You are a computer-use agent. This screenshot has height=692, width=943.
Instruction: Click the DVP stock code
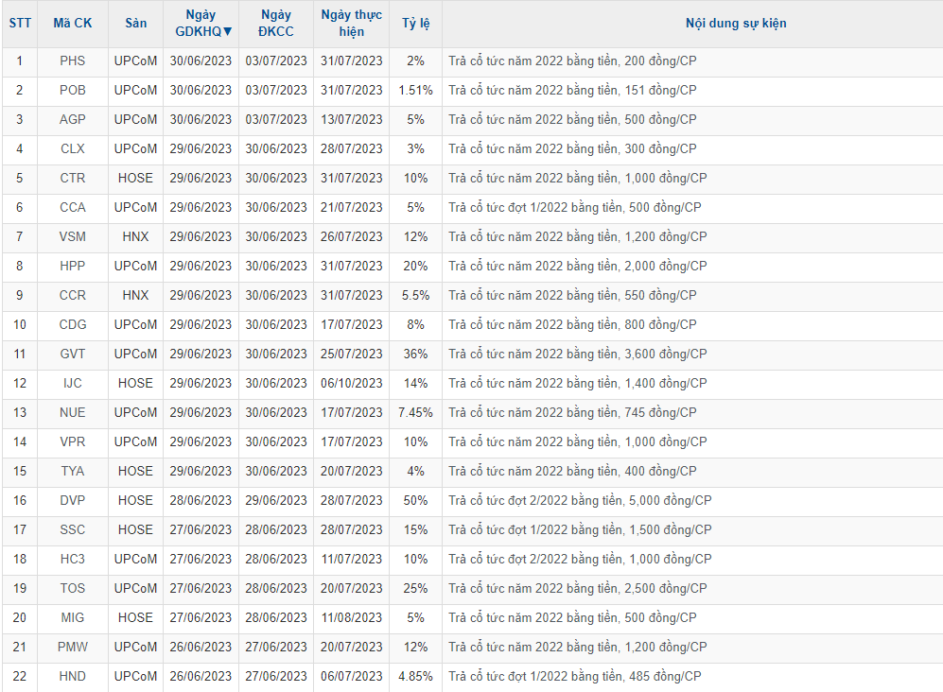[72, 501]
